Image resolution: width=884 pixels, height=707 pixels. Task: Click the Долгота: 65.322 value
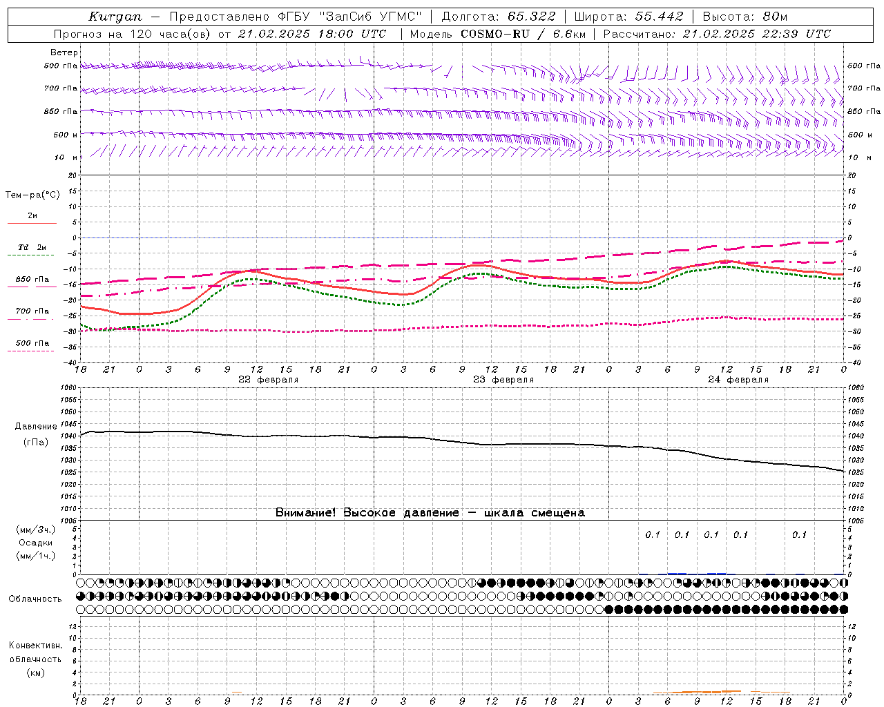[x=499, y=17]
